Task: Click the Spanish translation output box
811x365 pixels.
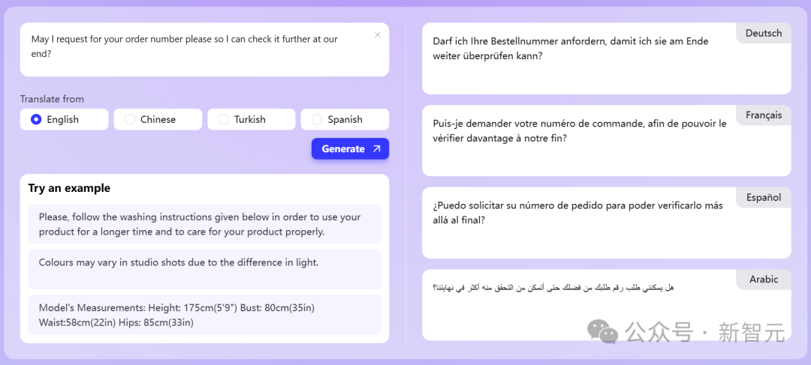Action: pos(607,223)
